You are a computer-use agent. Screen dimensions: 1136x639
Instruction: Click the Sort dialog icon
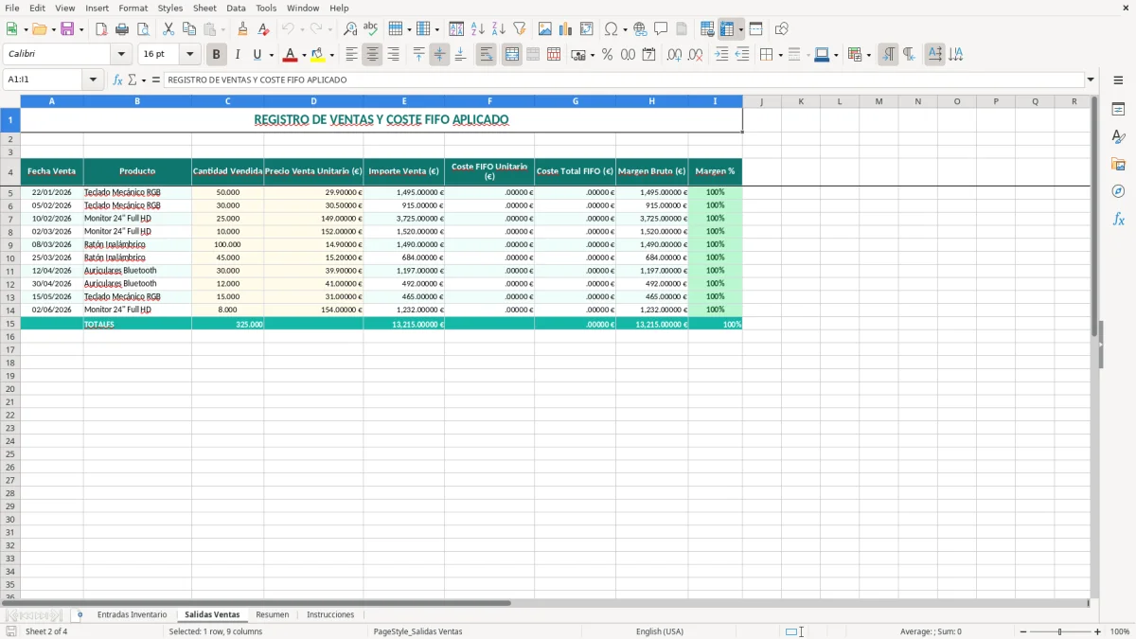pyautogui.click(x=456, y=29)
